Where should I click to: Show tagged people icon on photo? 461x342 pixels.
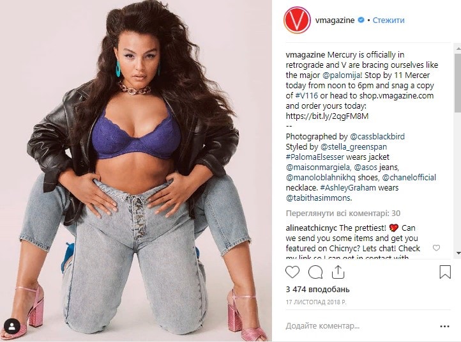pos(12,327)
